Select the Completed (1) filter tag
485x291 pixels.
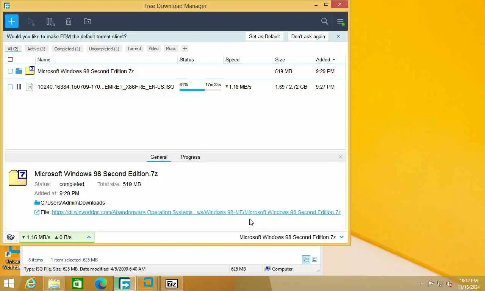[67, 48]
